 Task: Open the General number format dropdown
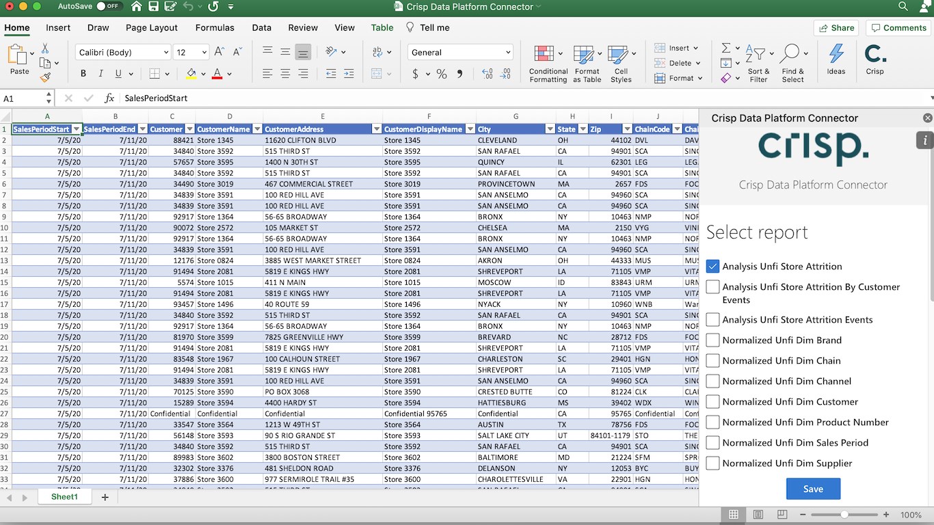(x=508, y=53)
